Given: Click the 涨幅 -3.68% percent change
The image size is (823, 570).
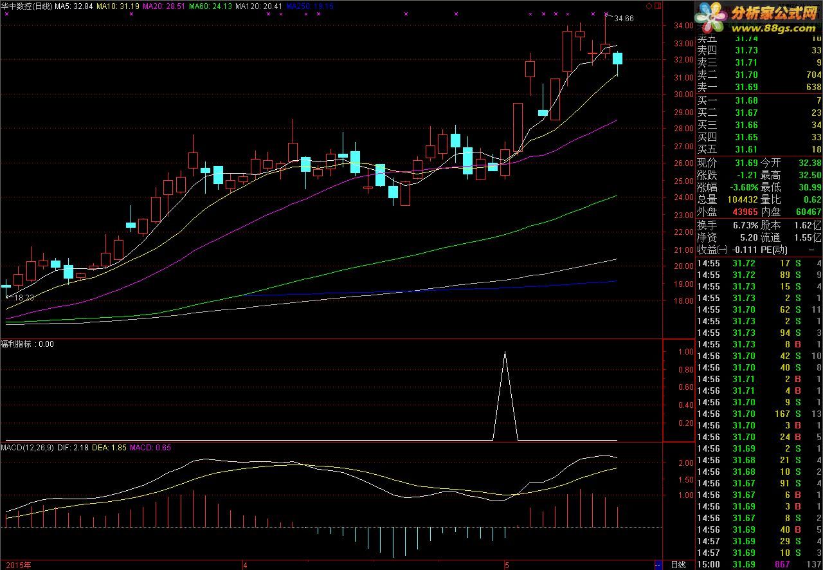Looking at the screenshot, I should point(743,187).
